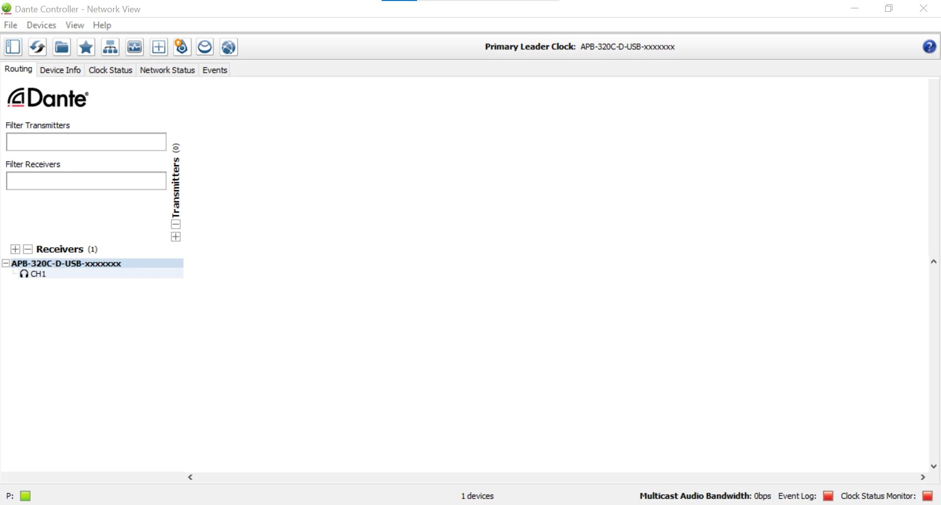Screen dimensions: 941x505
Task: Toggle the filter pane sidebar icon
Action: 13,47
